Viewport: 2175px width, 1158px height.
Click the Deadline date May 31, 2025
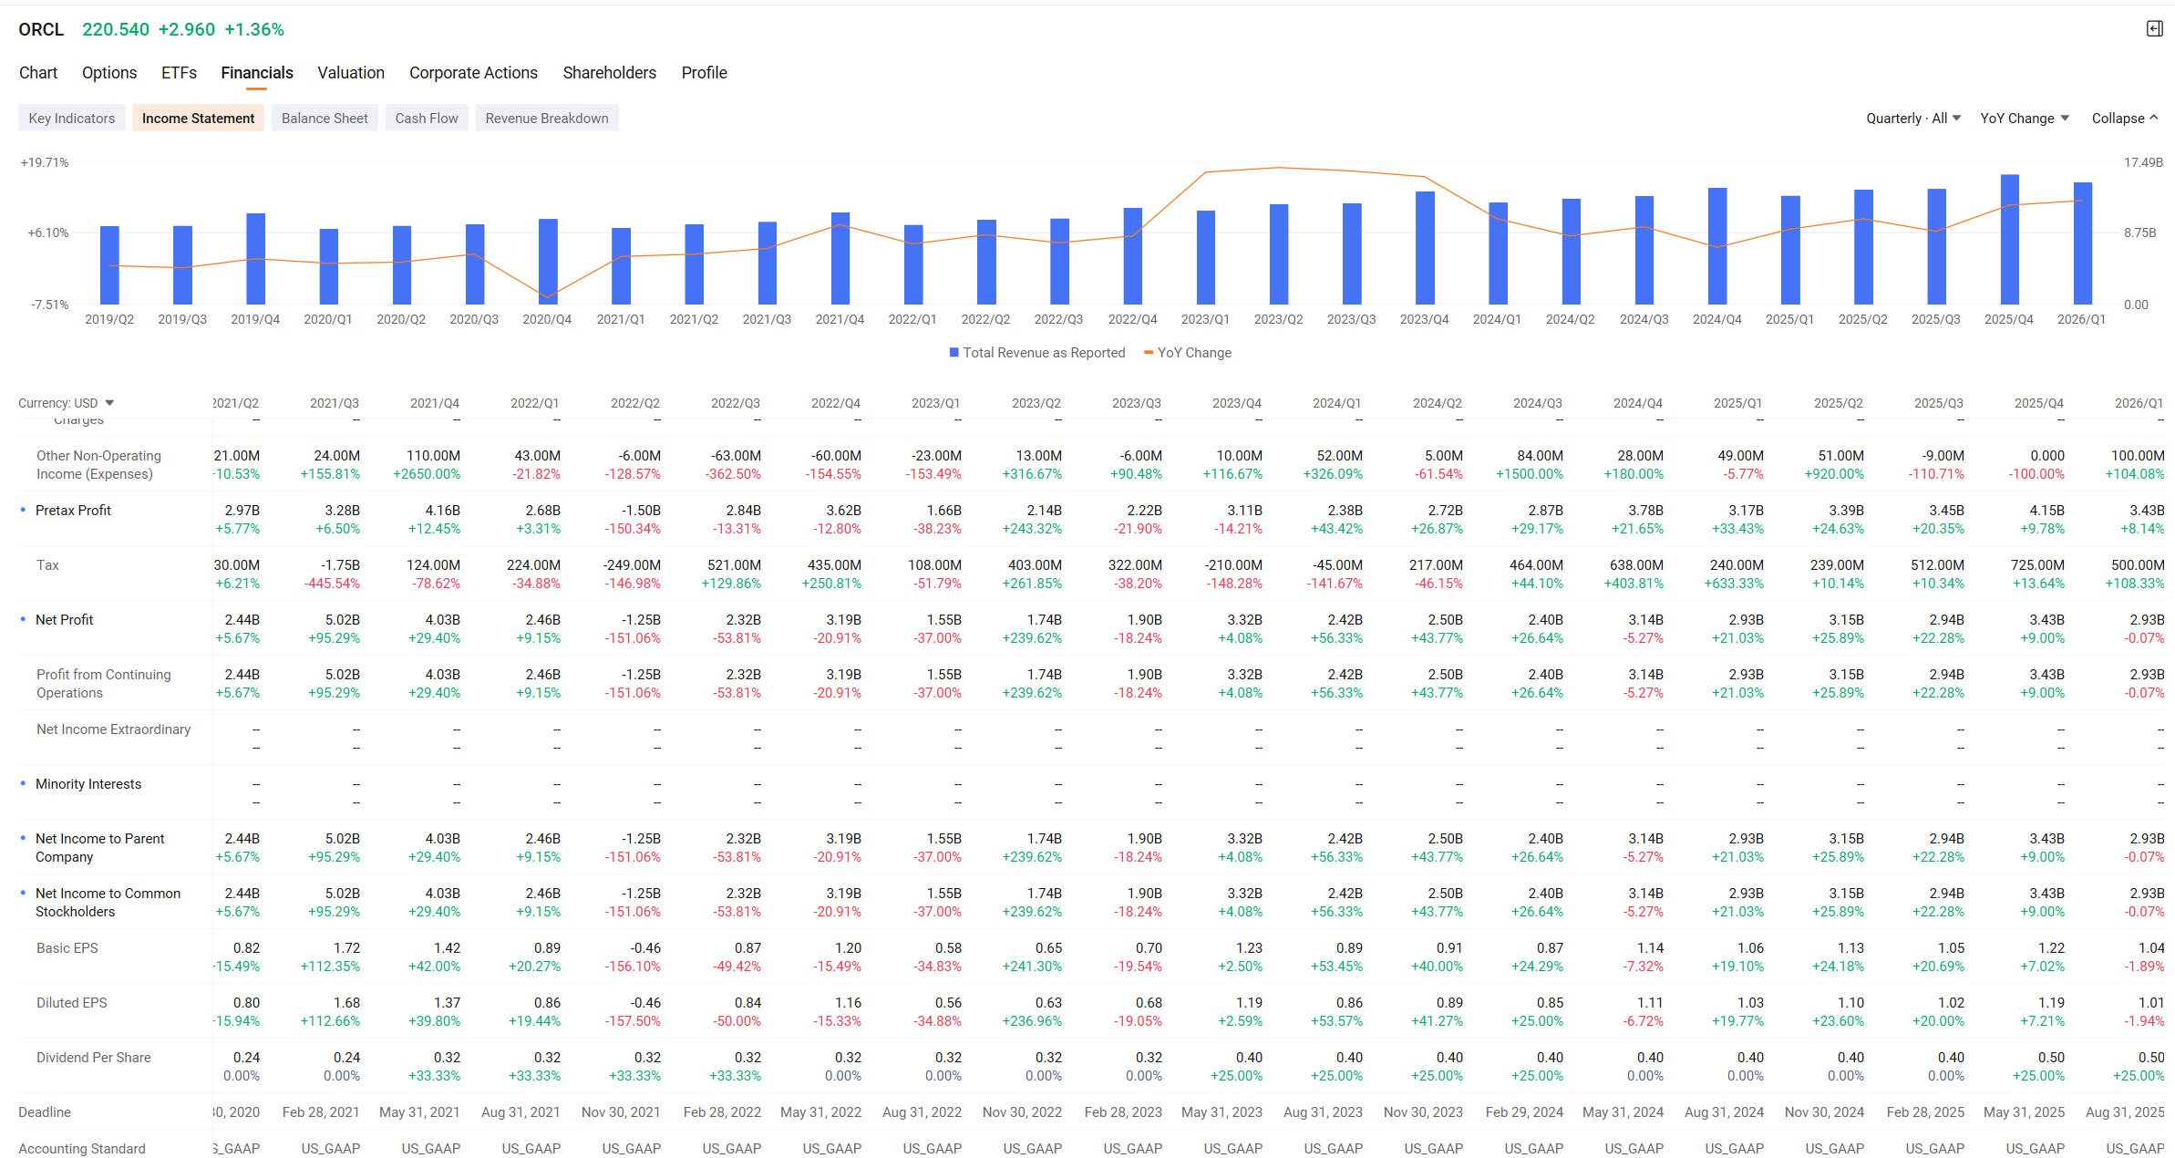2024,1112
